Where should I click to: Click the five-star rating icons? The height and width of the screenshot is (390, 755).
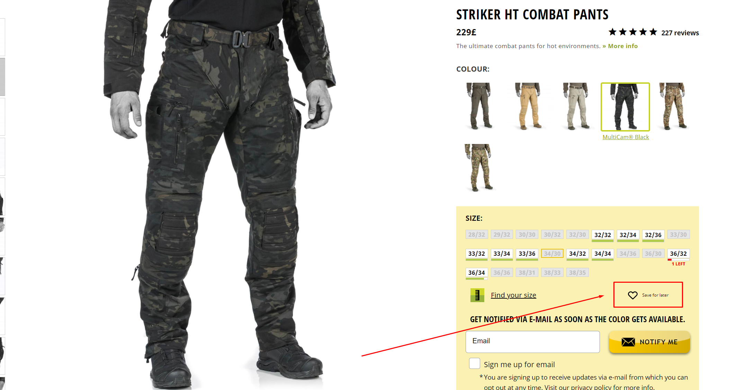click(x=633, y=32)
